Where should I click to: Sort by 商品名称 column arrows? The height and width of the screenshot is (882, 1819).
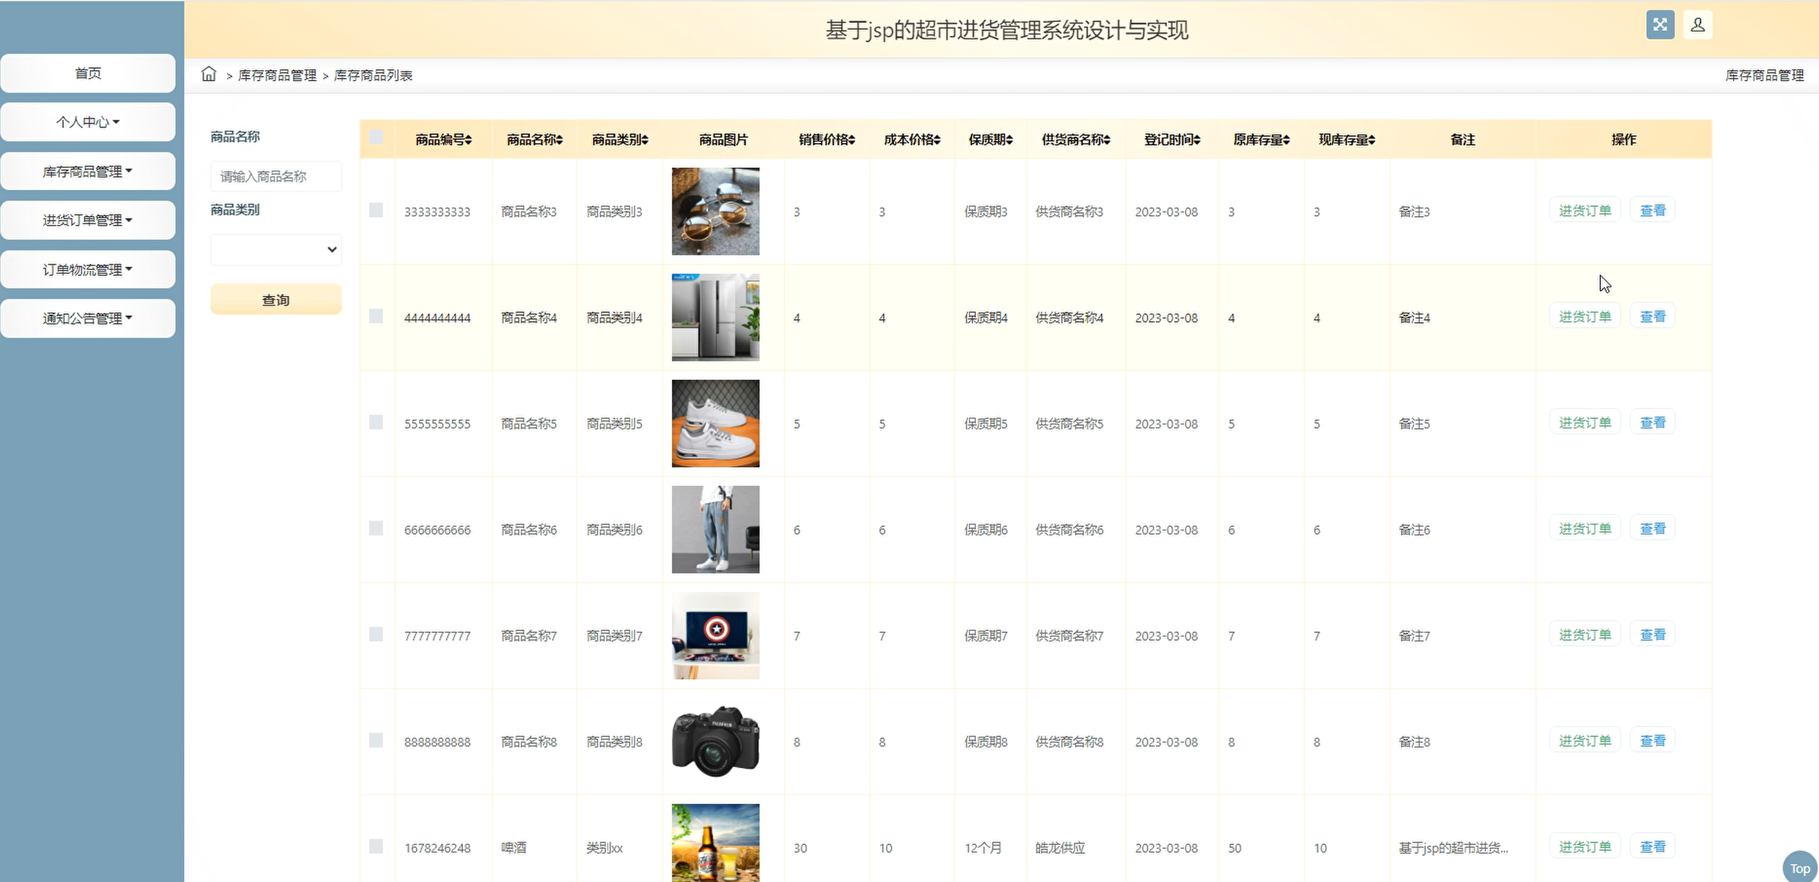[559, 140]
